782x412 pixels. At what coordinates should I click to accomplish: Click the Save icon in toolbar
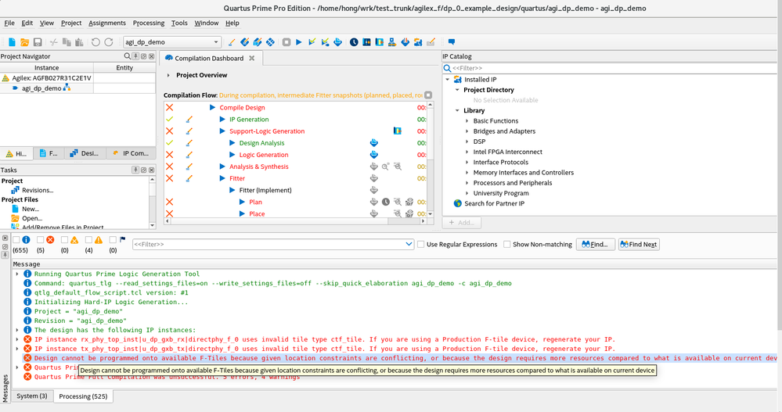[37, 41]
